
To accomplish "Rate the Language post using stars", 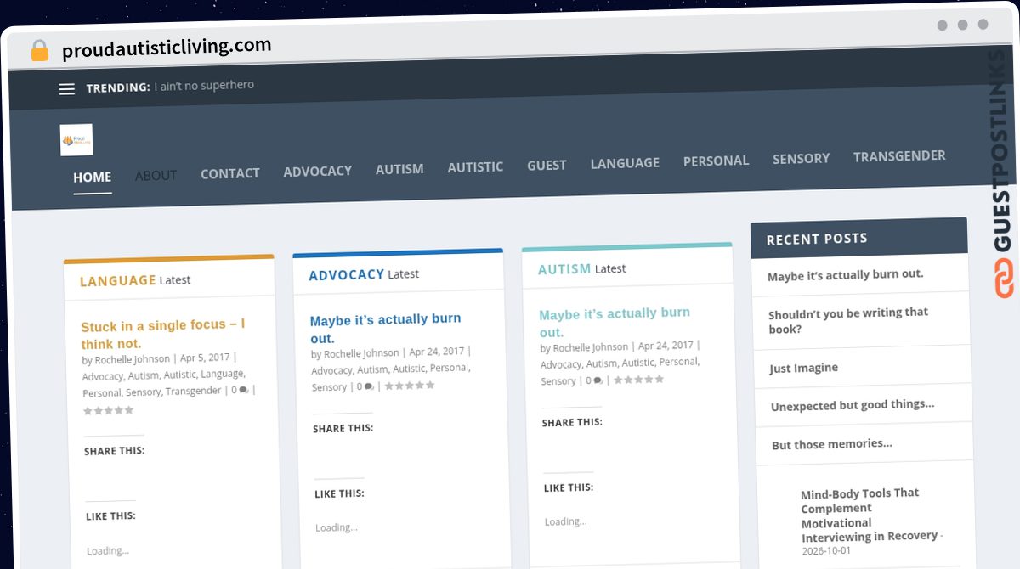I will [109, 411].
